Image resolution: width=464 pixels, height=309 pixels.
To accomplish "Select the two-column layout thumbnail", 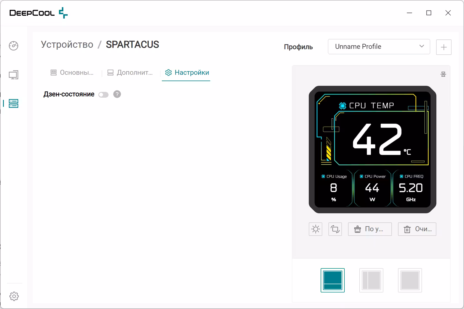I will tap(371, 280).
